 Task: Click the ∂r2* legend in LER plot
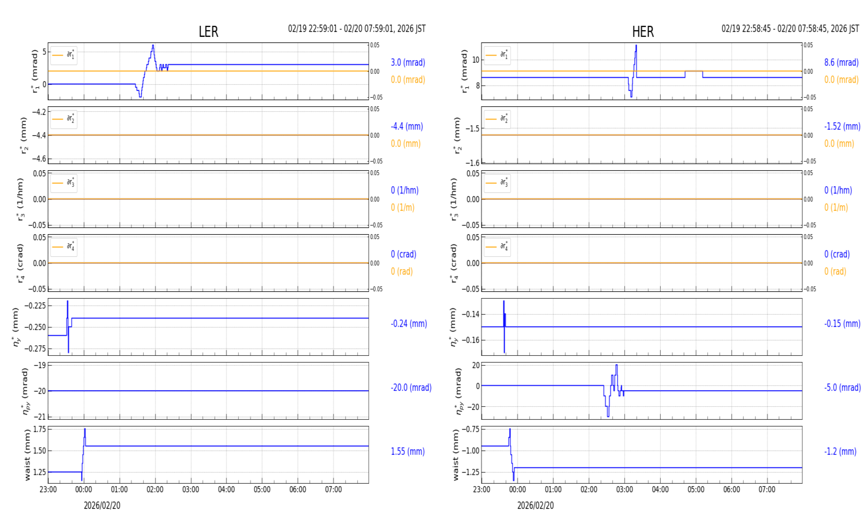click(64, 119)
